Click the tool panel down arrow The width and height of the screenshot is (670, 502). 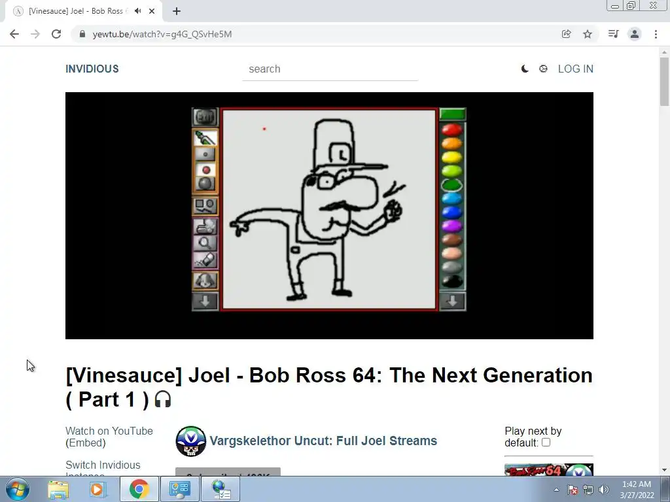tap(205, 301)
